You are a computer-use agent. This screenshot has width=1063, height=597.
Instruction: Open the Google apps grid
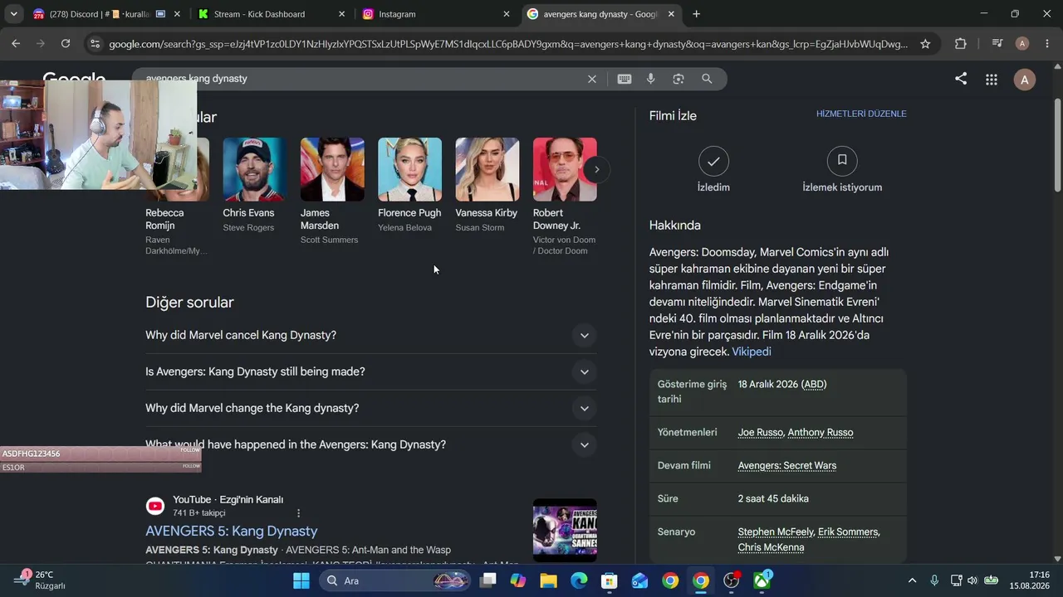992,80
